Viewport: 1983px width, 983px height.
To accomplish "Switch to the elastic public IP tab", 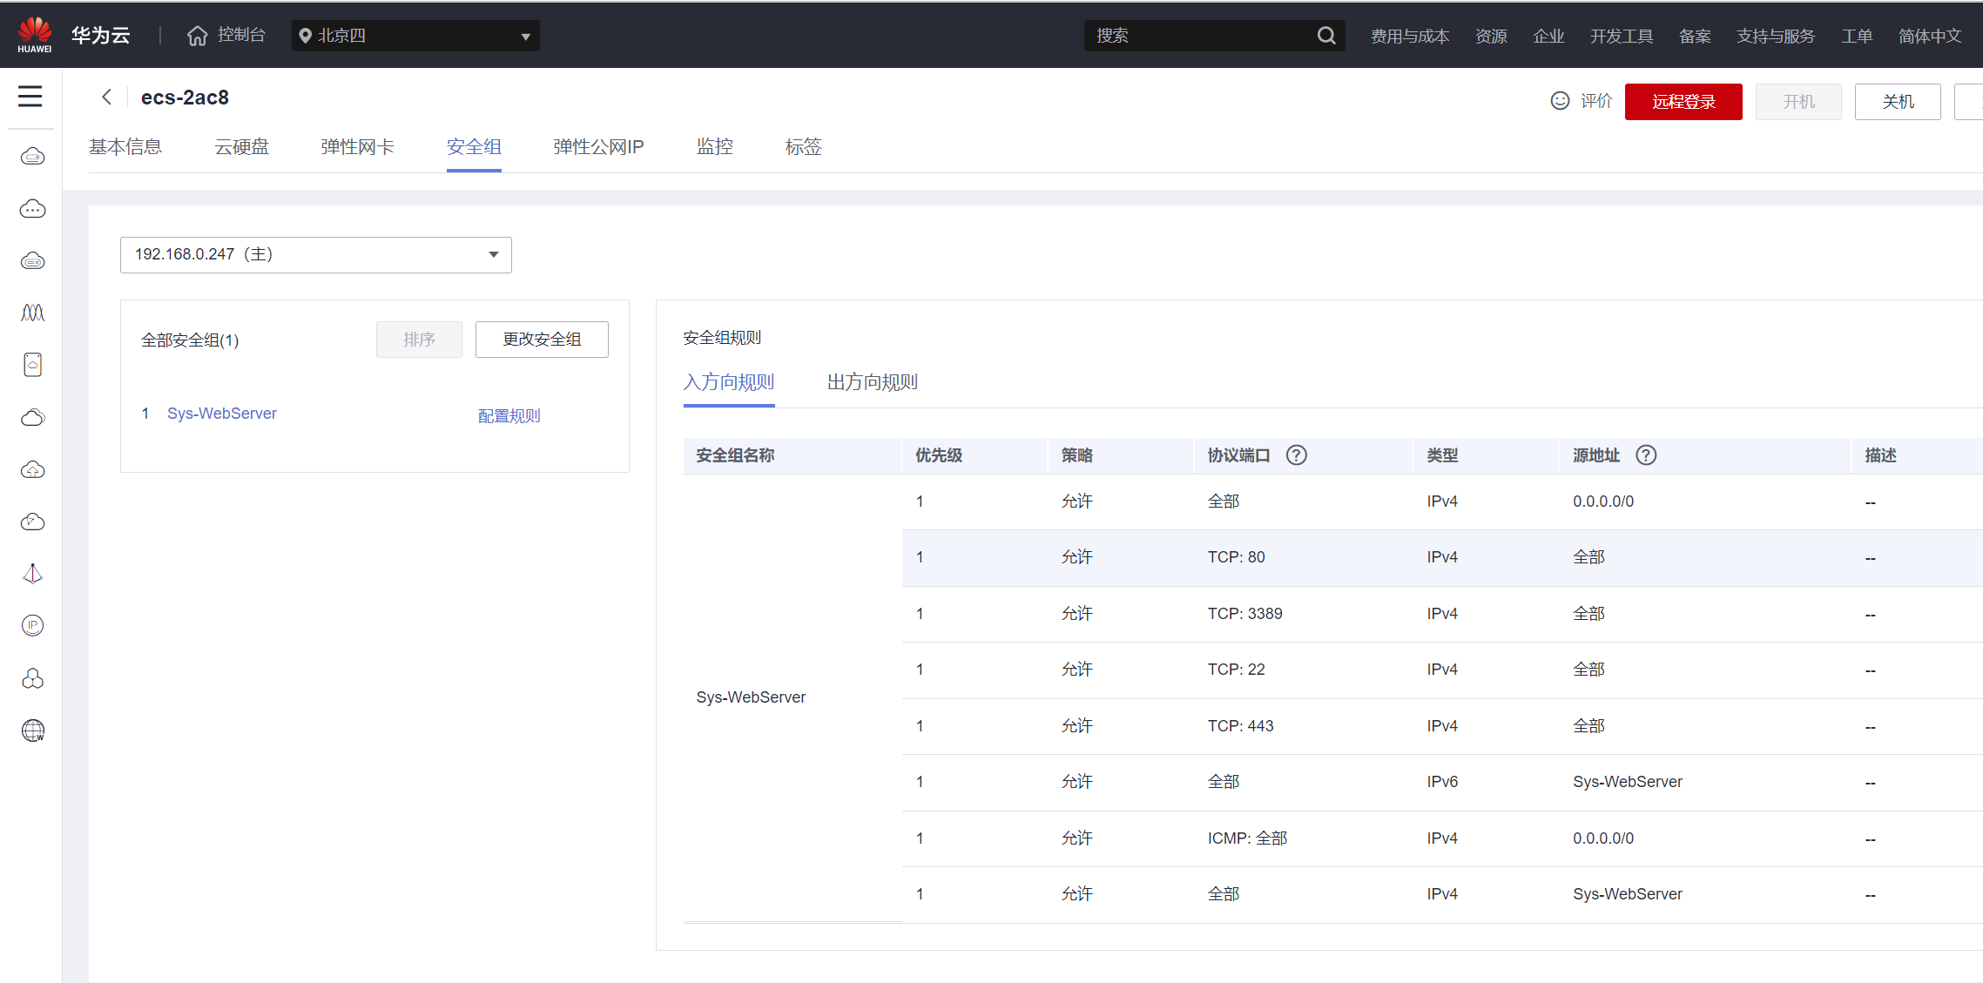I will pos(598,147).
